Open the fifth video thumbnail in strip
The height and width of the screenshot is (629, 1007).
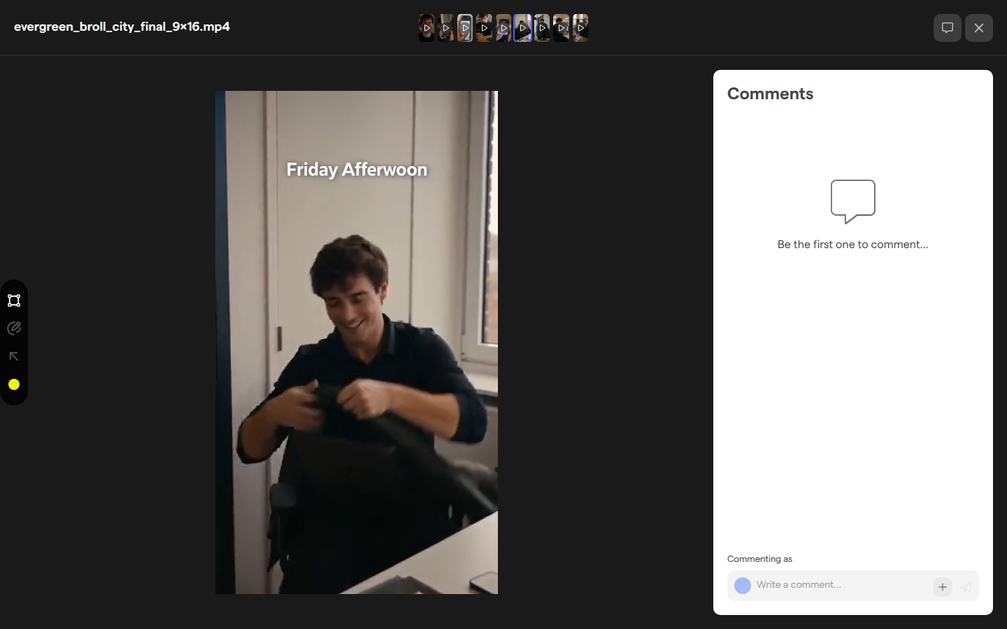tap(503, 28)
